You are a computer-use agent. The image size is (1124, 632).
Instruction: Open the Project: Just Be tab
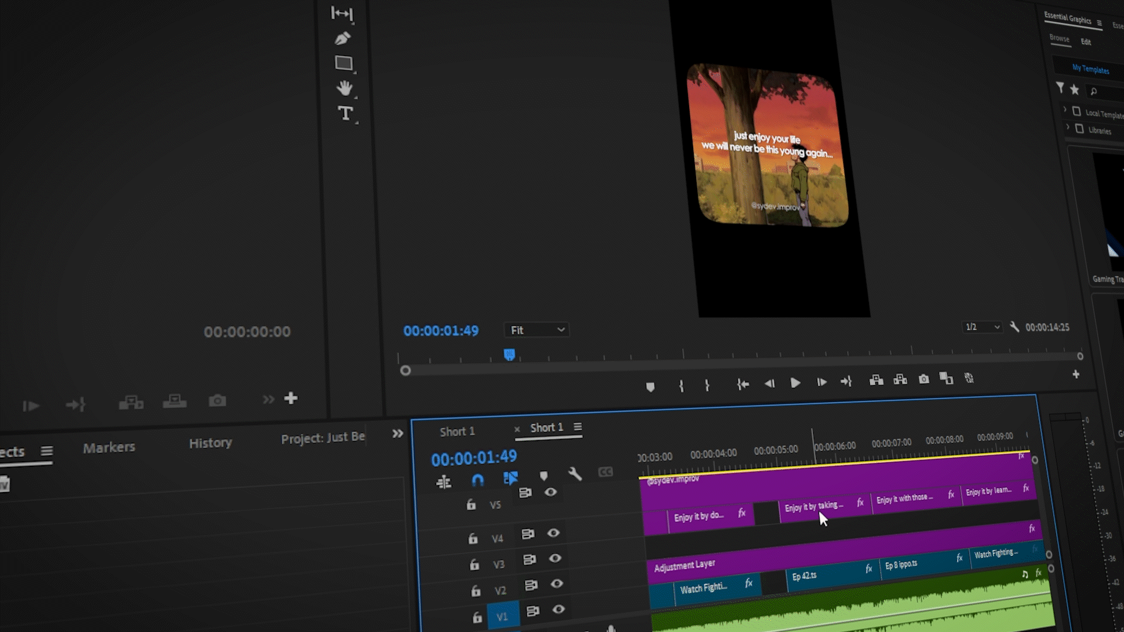click(x=323, y=438)
